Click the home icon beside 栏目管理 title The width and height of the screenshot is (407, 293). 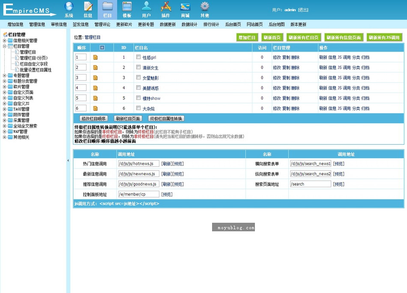tap(5, 34)
